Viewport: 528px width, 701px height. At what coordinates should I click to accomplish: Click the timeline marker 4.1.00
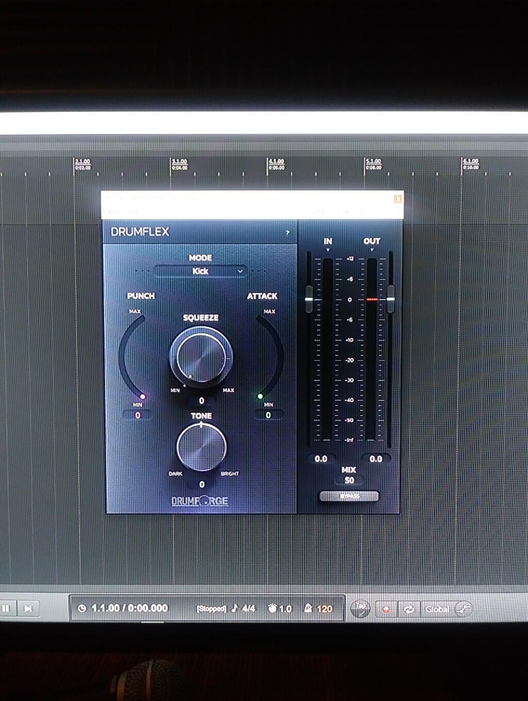[276, 162]
